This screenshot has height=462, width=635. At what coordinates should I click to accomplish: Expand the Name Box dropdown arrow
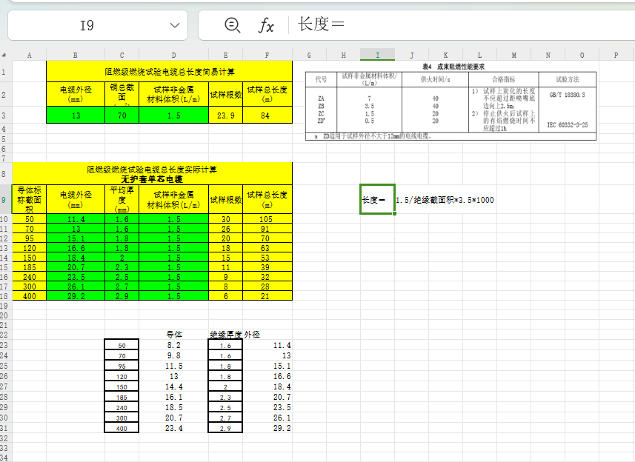coord(174,26)
